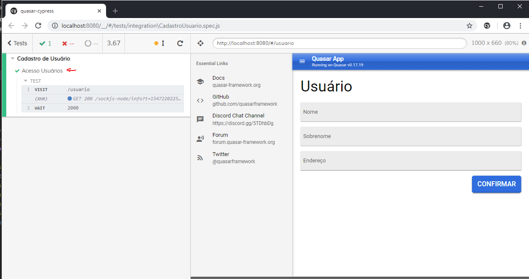Click the Forum person icon
Viewport: 529px width, 279px height.
(x=200, y=138)
